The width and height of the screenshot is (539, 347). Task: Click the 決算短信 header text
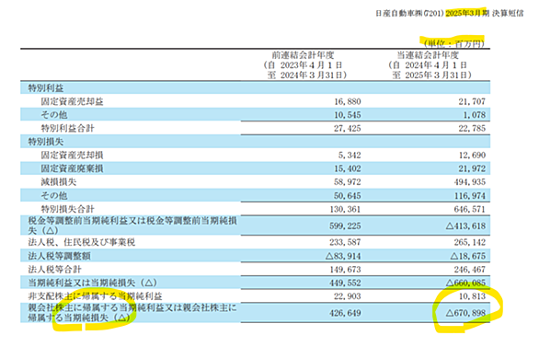(508, 14)
